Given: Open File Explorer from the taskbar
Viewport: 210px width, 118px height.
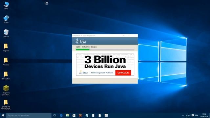Looking at the screenshot, I should (68, 115).
